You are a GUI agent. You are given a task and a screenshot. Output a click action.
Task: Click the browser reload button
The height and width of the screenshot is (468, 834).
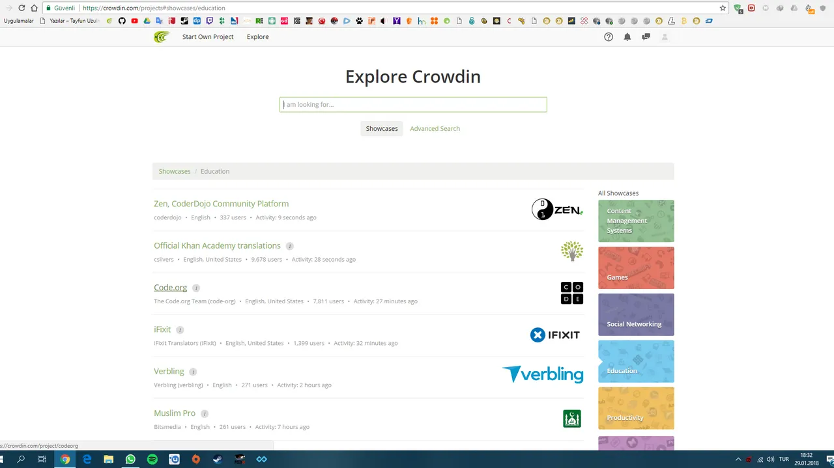(x=22, y=8)
